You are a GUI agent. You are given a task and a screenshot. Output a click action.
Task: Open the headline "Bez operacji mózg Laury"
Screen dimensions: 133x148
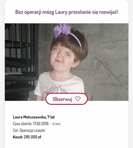pos(67,12)
